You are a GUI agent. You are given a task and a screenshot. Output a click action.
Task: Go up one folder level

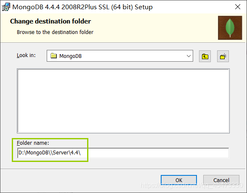[205, 56]
